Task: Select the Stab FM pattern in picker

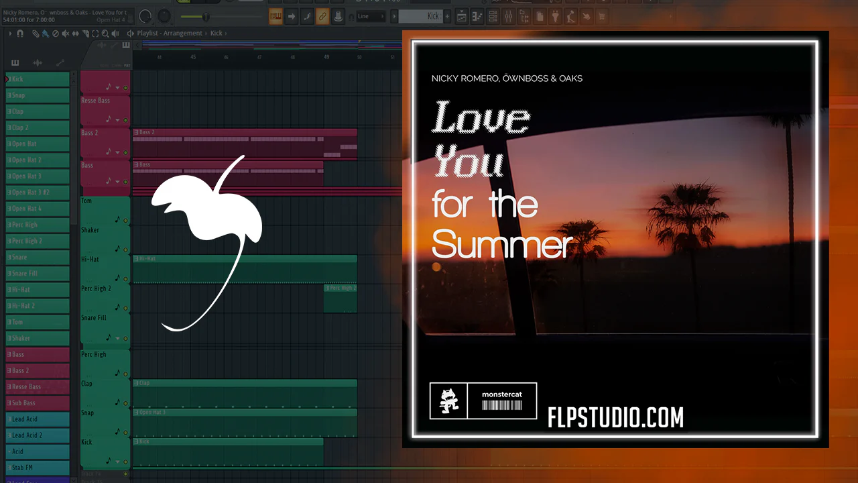Action: pos(38,468)
